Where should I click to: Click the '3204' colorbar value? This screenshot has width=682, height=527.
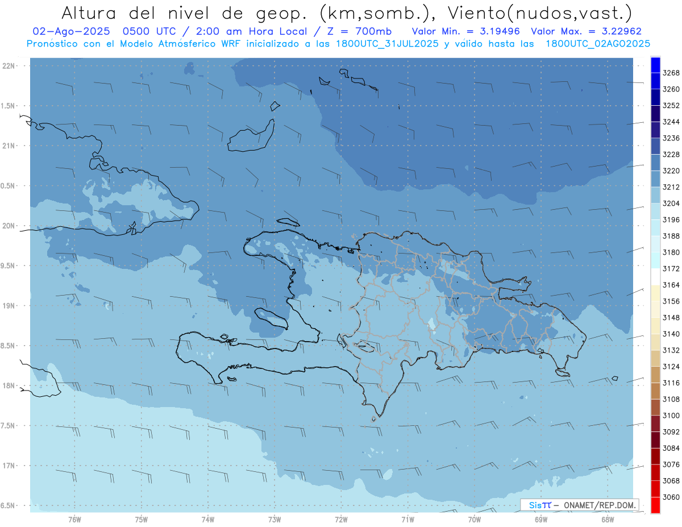671,204
